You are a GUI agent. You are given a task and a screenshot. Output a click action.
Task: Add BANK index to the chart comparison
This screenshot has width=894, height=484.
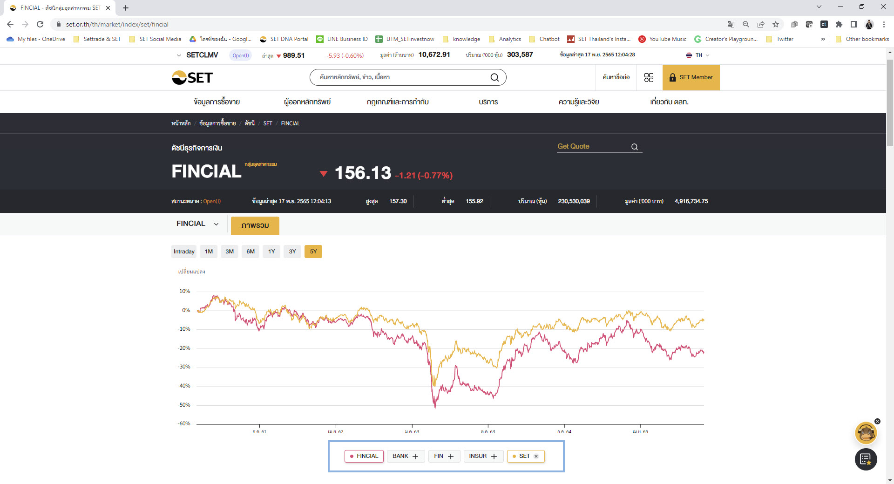pyautogui.click(x=406, y=456)
